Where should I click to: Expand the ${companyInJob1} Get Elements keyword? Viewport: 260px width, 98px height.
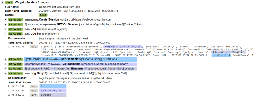tap(6, 64)
